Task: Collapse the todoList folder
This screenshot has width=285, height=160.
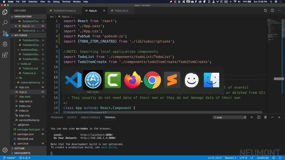Action: 26,64
